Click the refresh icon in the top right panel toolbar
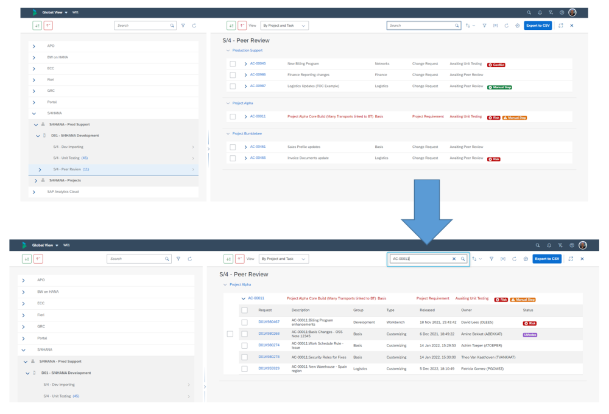Screen dimensions: 609x414 (x=507, y=26)
